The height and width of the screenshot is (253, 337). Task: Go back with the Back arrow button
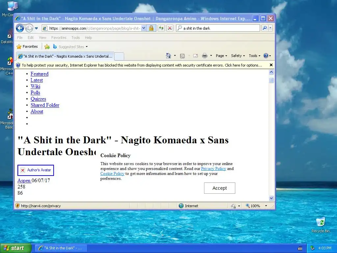coord(20,28)
